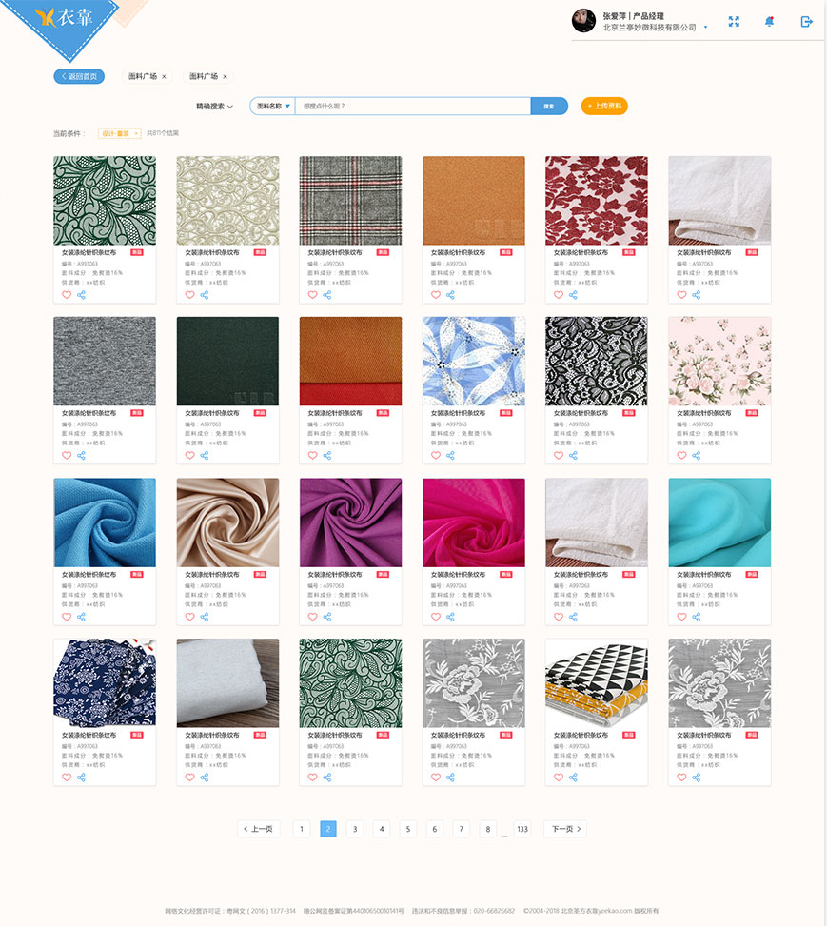The height and width of the screenshot is (926, 827).
Task: Click the logout exit icon
Action: click(806, 22)
